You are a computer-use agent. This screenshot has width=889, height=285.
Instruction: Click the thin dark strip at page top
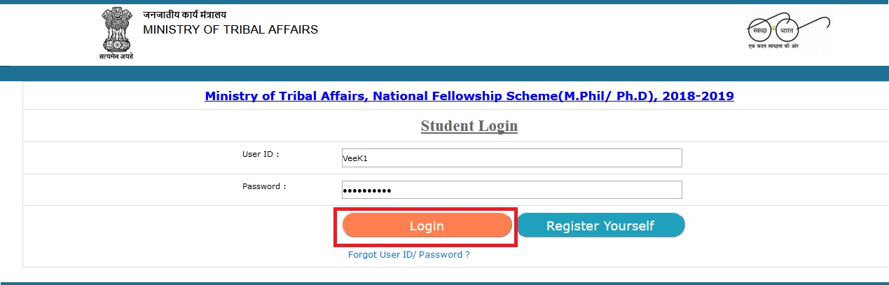[444, 2]
